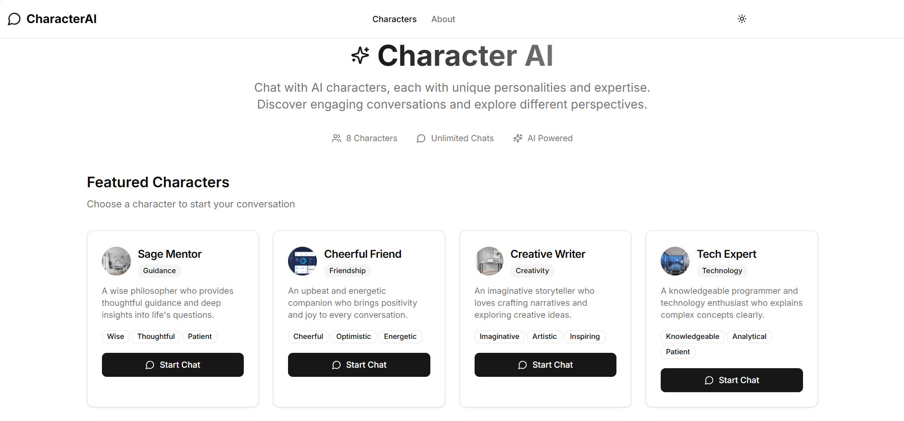Click the Optimistic trait tag on Cheerful Friend

(353, 337)
